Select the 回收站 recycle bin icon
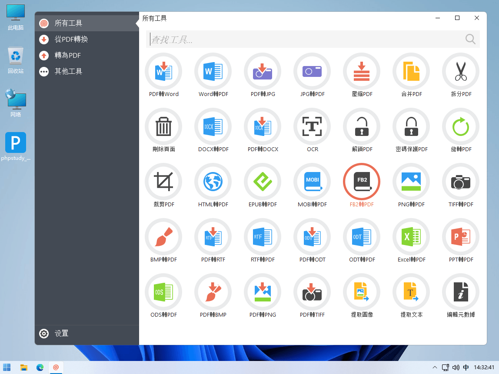499x374 pixels. (16, 61)
